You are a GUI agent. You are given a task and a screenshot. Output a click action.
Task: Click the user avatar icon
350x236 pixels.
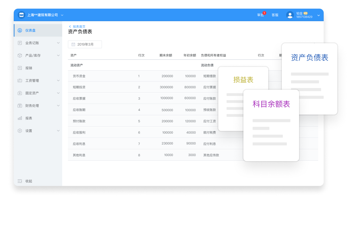pos(290,15)
